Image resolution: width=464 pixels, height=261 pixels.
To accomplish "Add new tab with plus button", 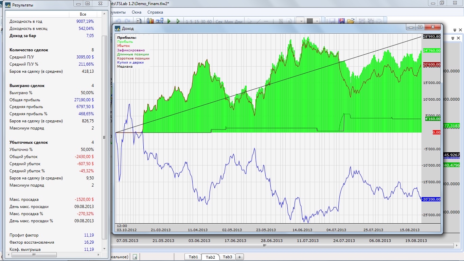I will click(239, 257).
